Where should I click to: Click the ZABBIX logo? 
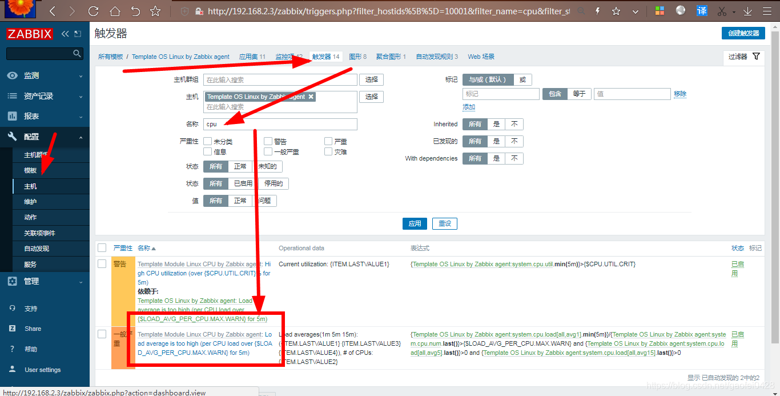point(30,34)
